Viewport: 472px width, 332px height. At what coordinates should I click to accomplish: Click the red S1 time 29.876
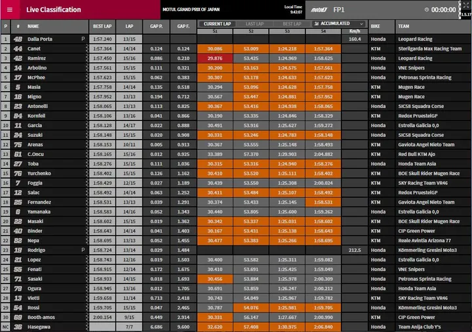(215, 58)
